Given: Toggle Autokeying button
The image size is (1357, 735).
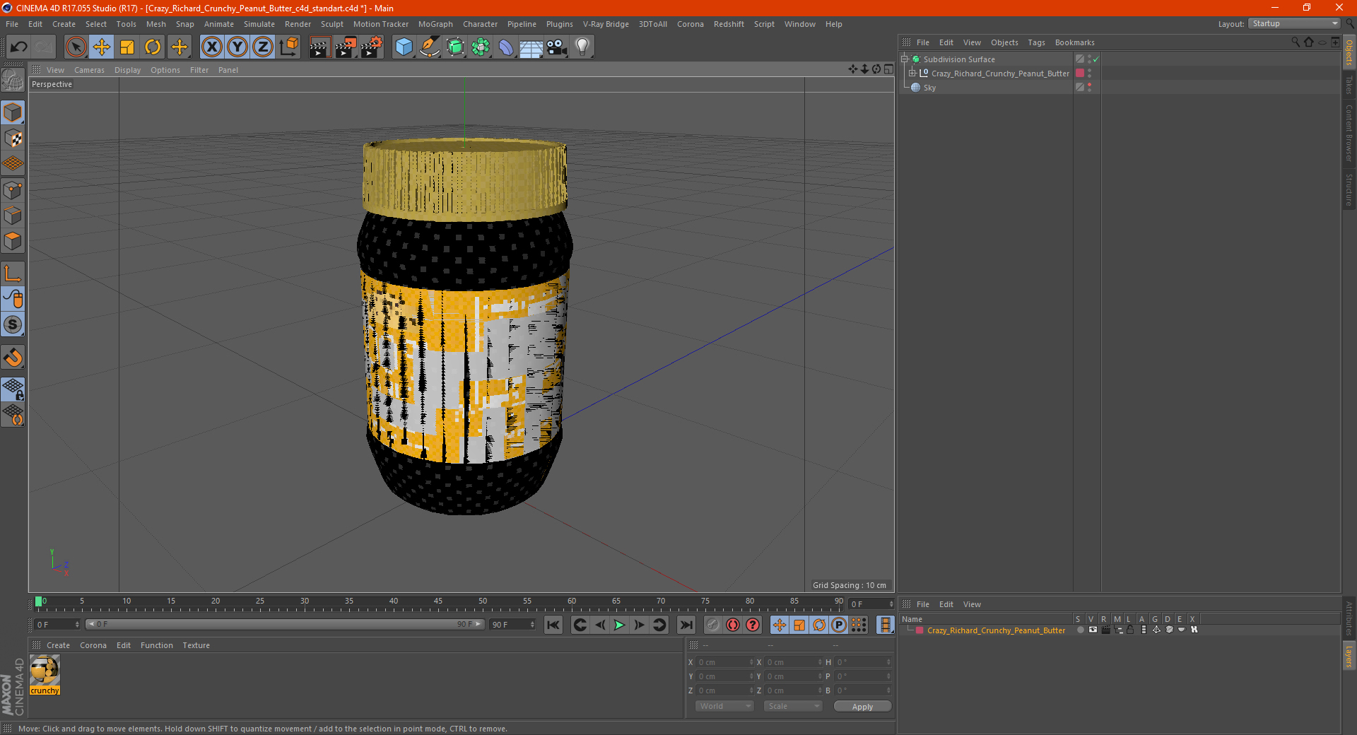Looking at the screenshot, I should 733,625.
